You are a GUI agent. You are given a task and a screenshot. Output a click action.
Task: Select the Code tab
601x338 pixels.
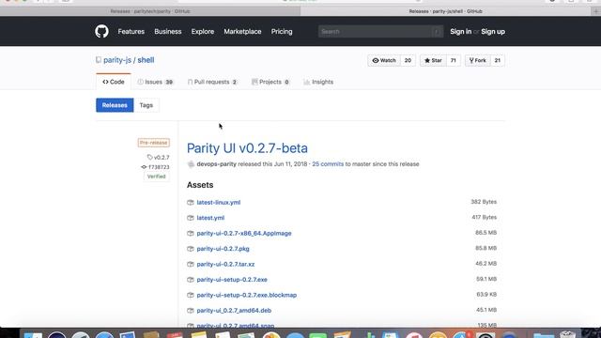[x=114, y=82]
